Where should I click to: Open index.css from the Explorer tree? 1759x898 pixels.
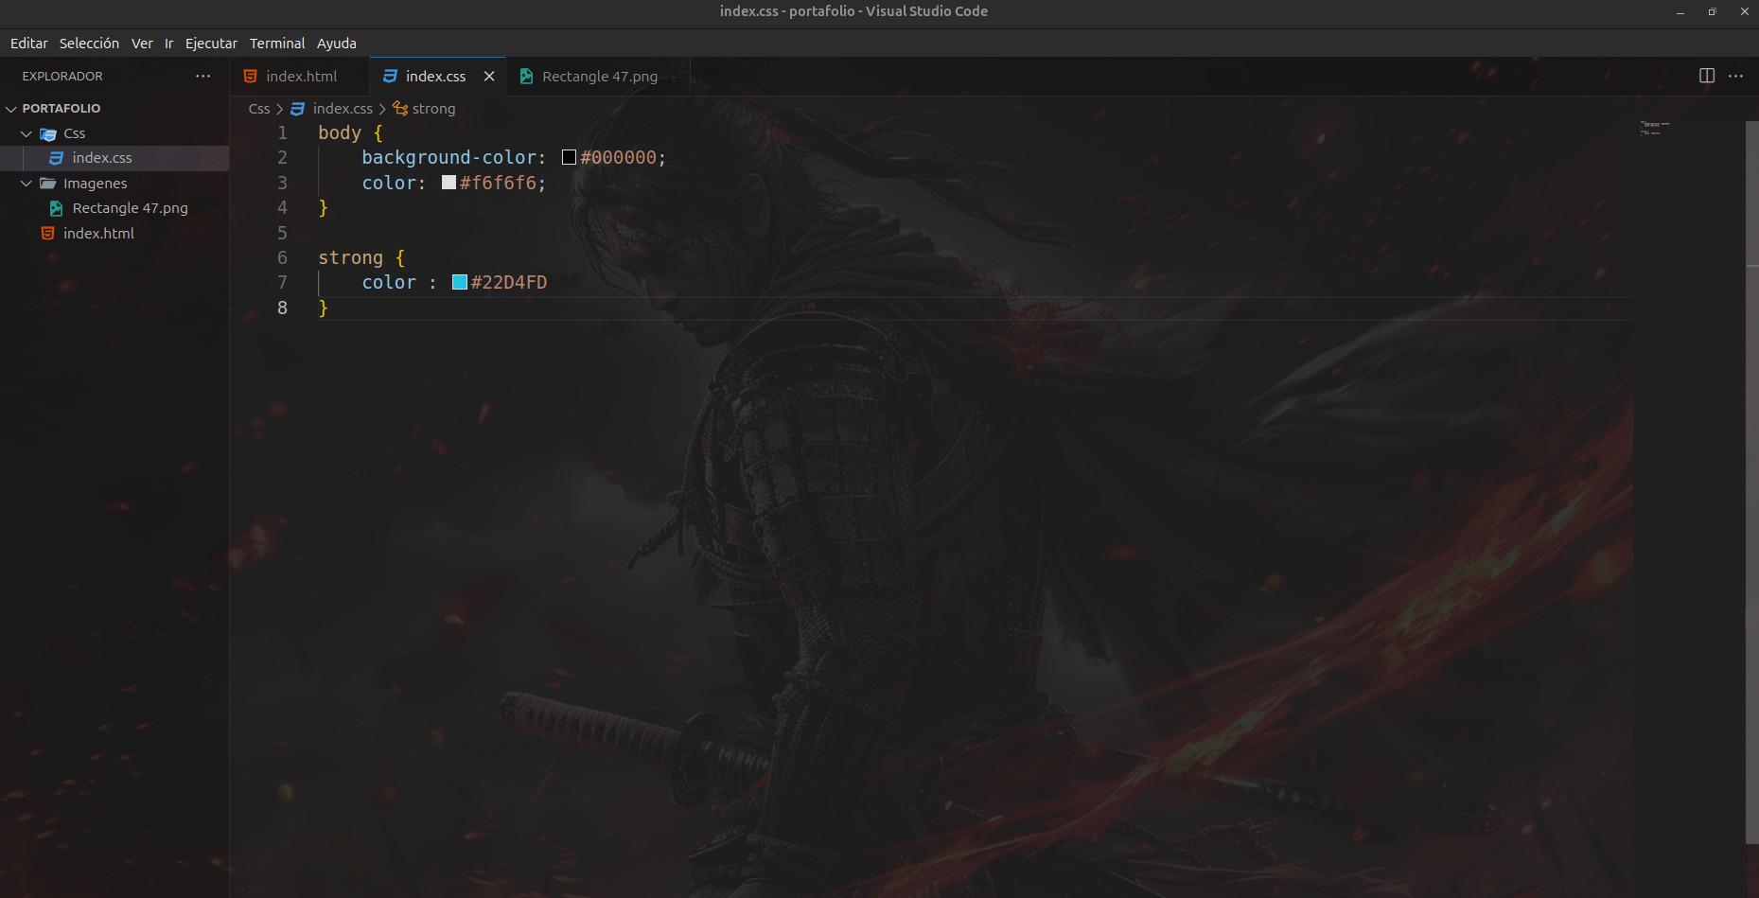pyautogui.click(x=114, y=158)
